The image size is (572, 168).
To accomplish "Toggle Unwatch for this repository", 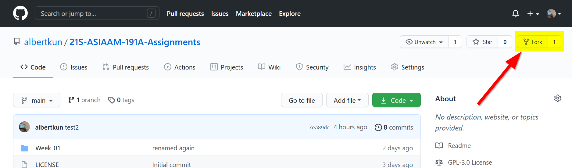I will click(x=424, y=42).
